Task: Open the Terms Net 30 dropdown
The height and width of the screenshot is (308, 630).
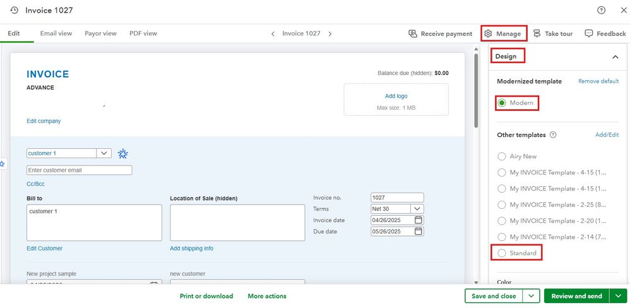Action: 417,209
